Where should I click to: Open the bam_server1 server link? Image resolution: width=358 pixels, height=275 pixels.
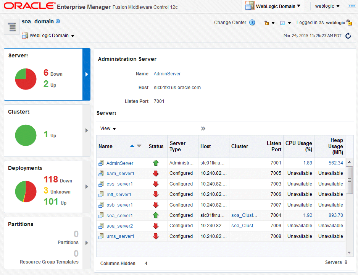(x=120, y=173)
